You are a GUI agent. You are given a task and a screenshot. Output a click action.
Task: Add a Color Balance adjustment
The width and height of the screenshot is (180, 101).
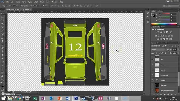(159, 36)
